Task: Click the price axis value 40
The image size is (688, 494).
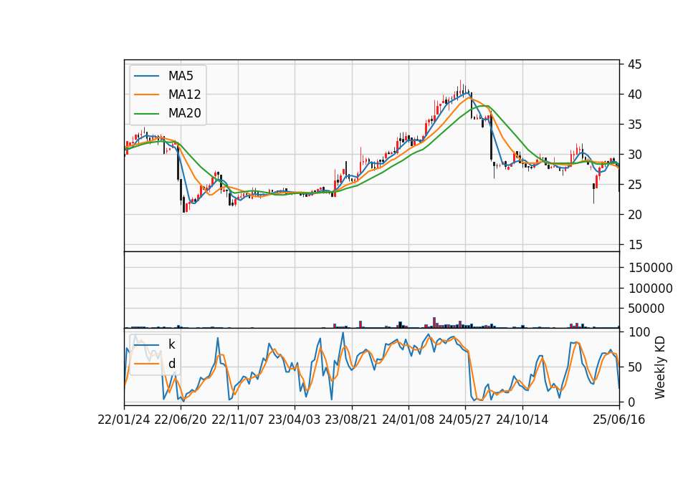Action: click(635, 95)
